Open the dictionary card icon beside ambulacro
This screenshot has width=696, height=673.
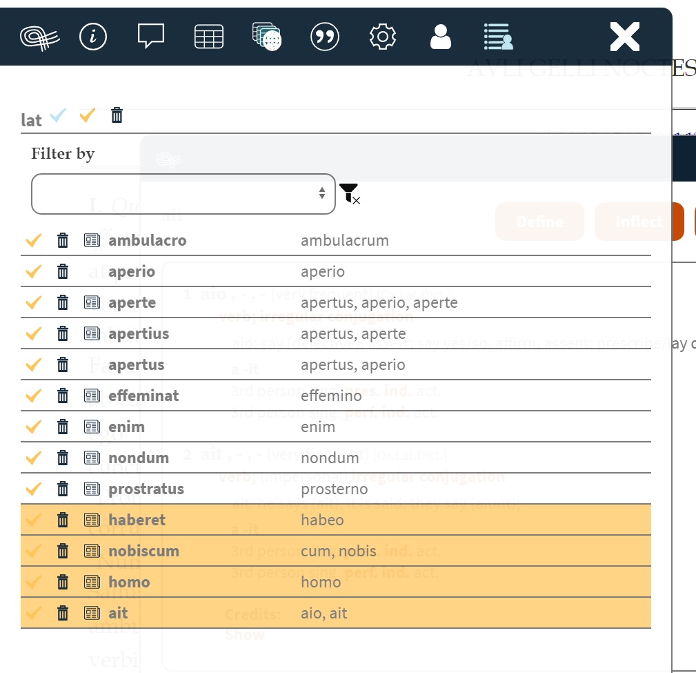tap(92, 240)
